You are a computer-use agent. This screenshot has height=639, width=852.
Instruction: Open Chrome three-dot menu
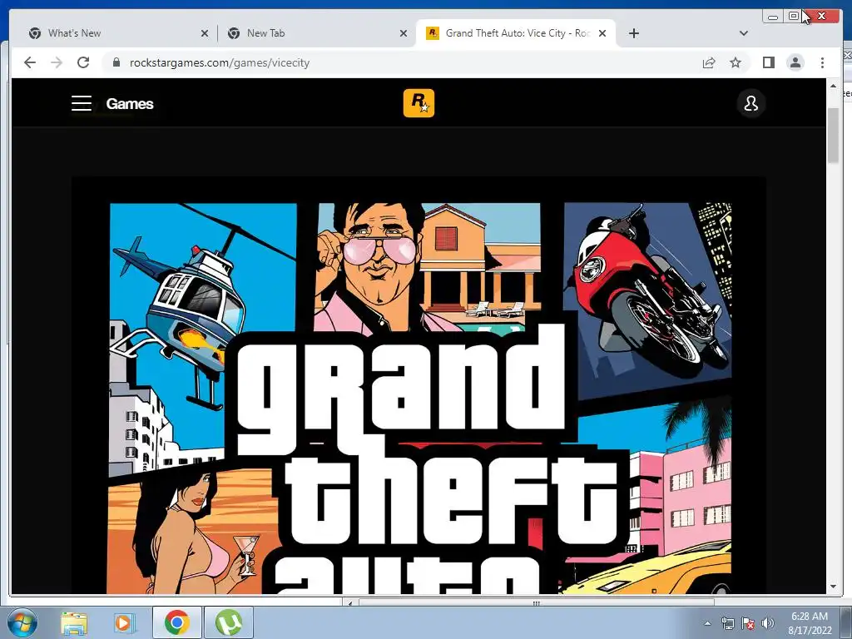tap(822, 63)
